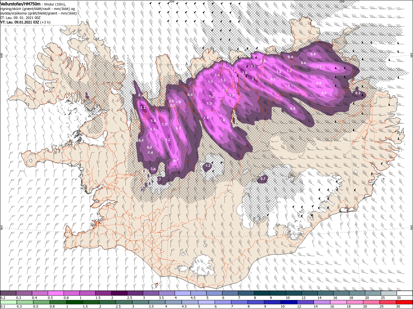Viewport: 413px width, 309px height.
Task: Click the 15W longitude label
Action: (x=342, y=2)
